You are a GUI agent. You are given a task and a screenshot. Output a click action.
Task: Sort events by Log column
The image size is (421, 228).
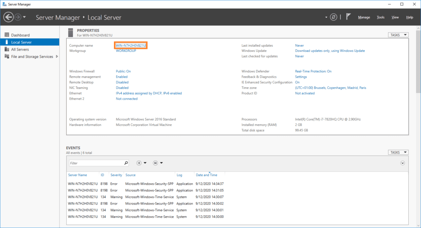coord(179,175)
